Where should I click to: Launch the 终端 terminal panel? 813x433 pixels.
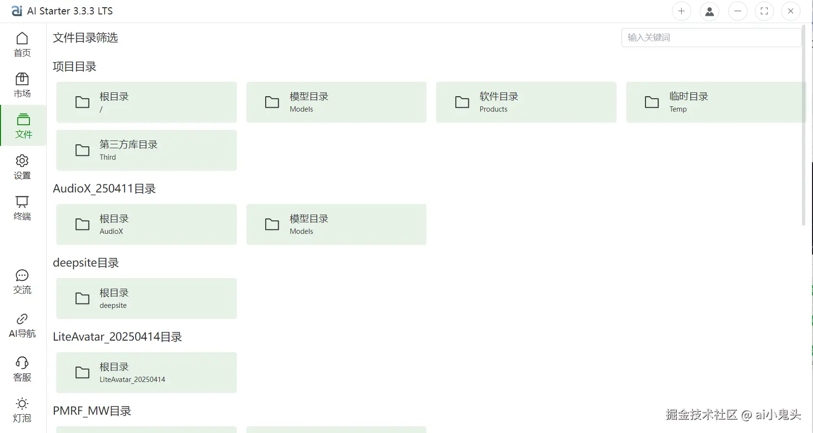22,208
